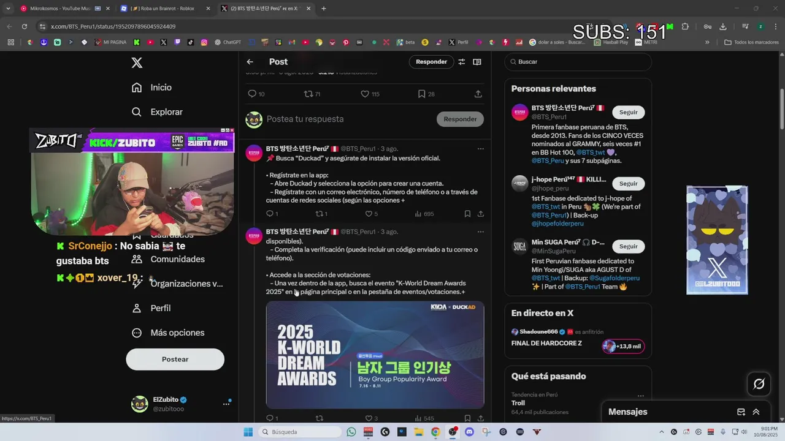The height and width of the screenshot is (441, 785).
Task: Follow Min SUGA Perú account
Action: 628,246
